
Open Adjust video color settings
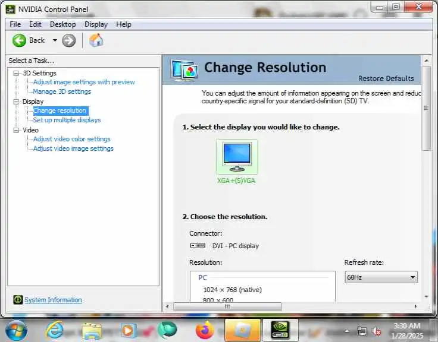(x=72, y=139)
